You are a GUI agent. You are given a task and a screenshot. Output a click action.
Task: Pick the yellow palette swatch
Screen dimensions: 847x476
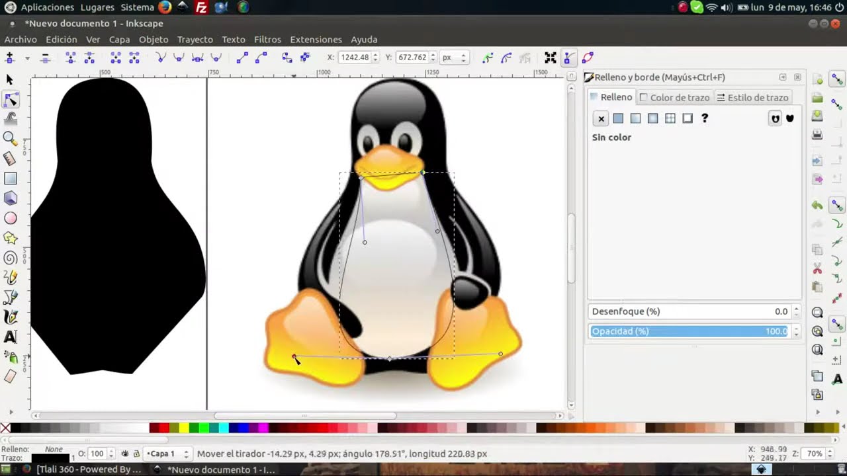184,428
